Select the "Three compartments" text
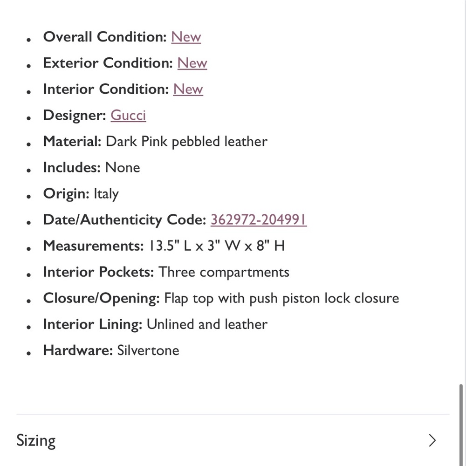Viewport: 466px width, 466px height. 224,272
